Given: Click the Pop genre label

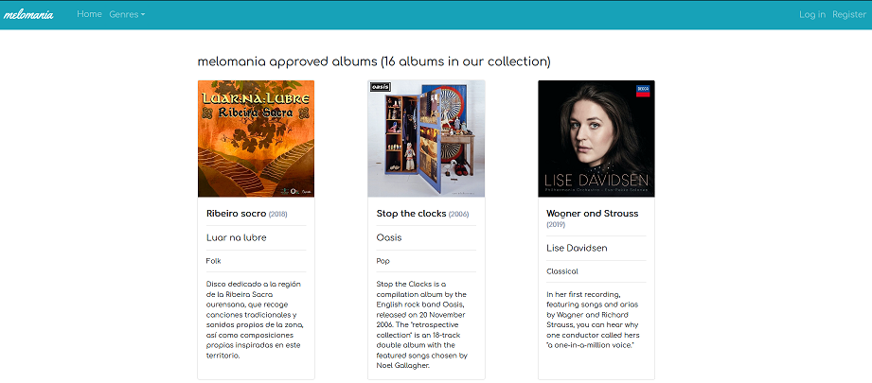Looking at the screenshot, I should (x=383, y=261).
